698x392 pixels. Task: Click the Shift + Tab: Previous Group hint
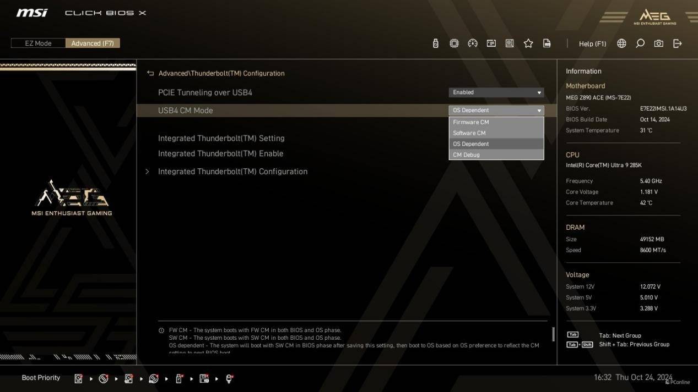coord(634,344)
